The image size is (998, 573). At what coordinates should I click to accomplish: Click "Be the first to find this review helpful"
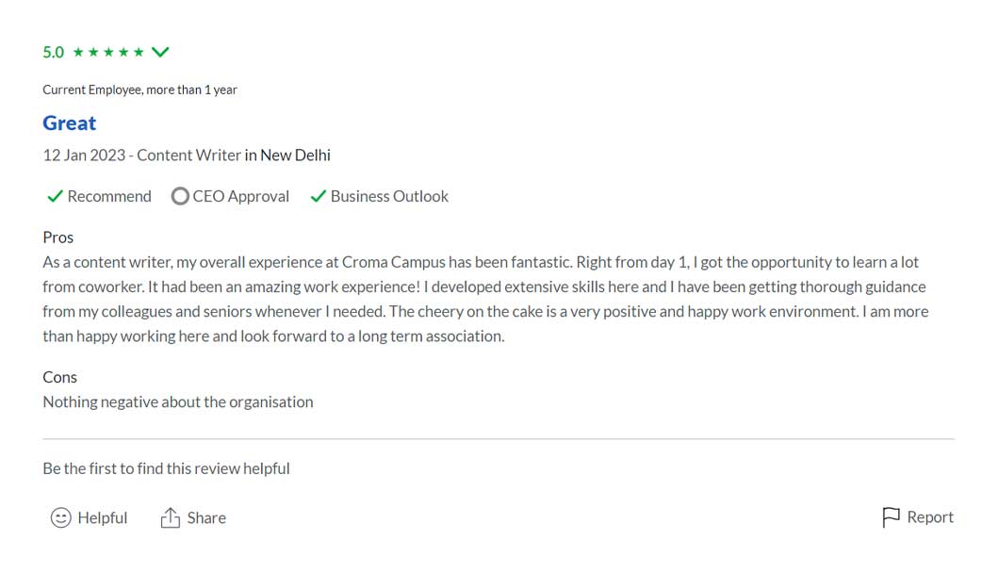[x=166, y=468]
